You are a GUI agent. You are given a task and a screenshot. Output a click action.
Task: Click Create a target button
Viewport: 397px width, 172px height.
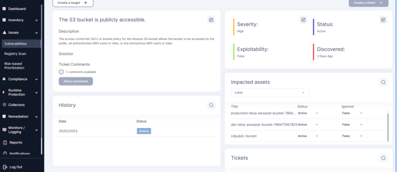73,3
